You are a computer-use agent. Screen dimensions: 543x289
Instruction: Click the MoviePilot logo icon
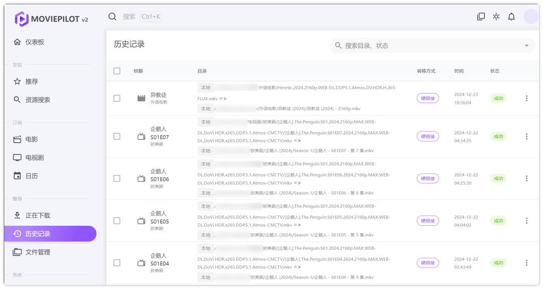tap(22, 19)
